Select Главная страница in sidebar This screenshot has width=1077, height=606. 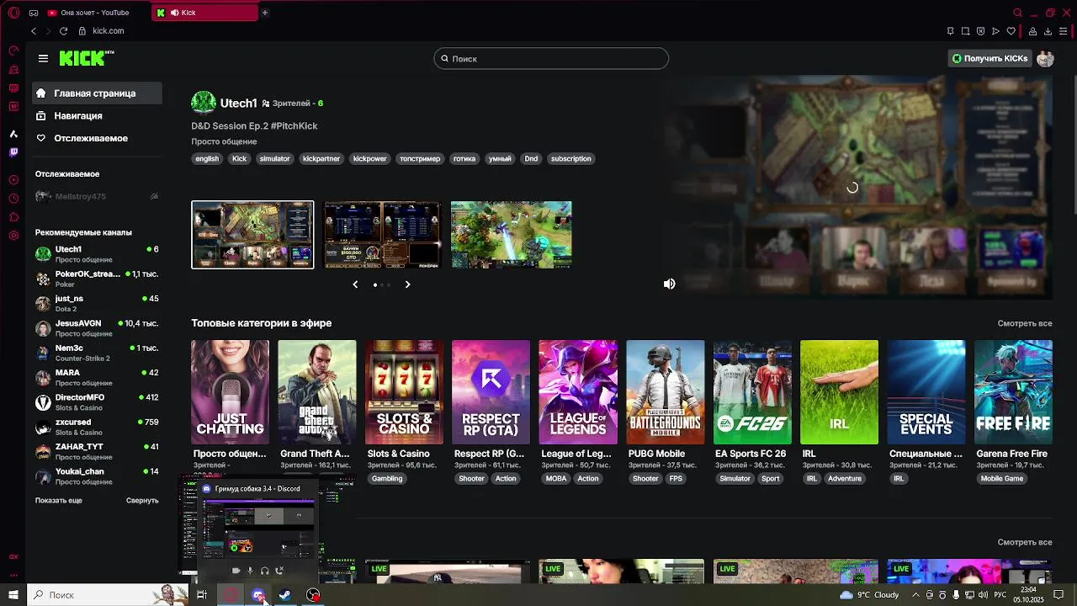pos(97,93)
